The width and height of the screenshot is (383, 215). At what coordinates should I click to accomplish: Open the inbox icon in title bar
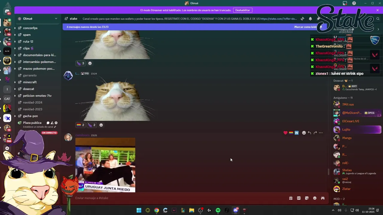[345, 3]
